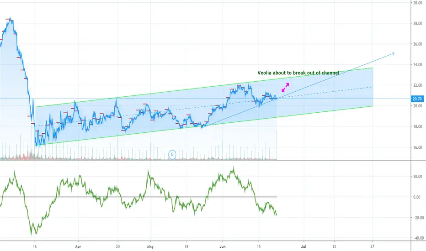This screenshot has height=251, width=426.
Task: Select the blue projection arrow tip
Action: [393, 53]
